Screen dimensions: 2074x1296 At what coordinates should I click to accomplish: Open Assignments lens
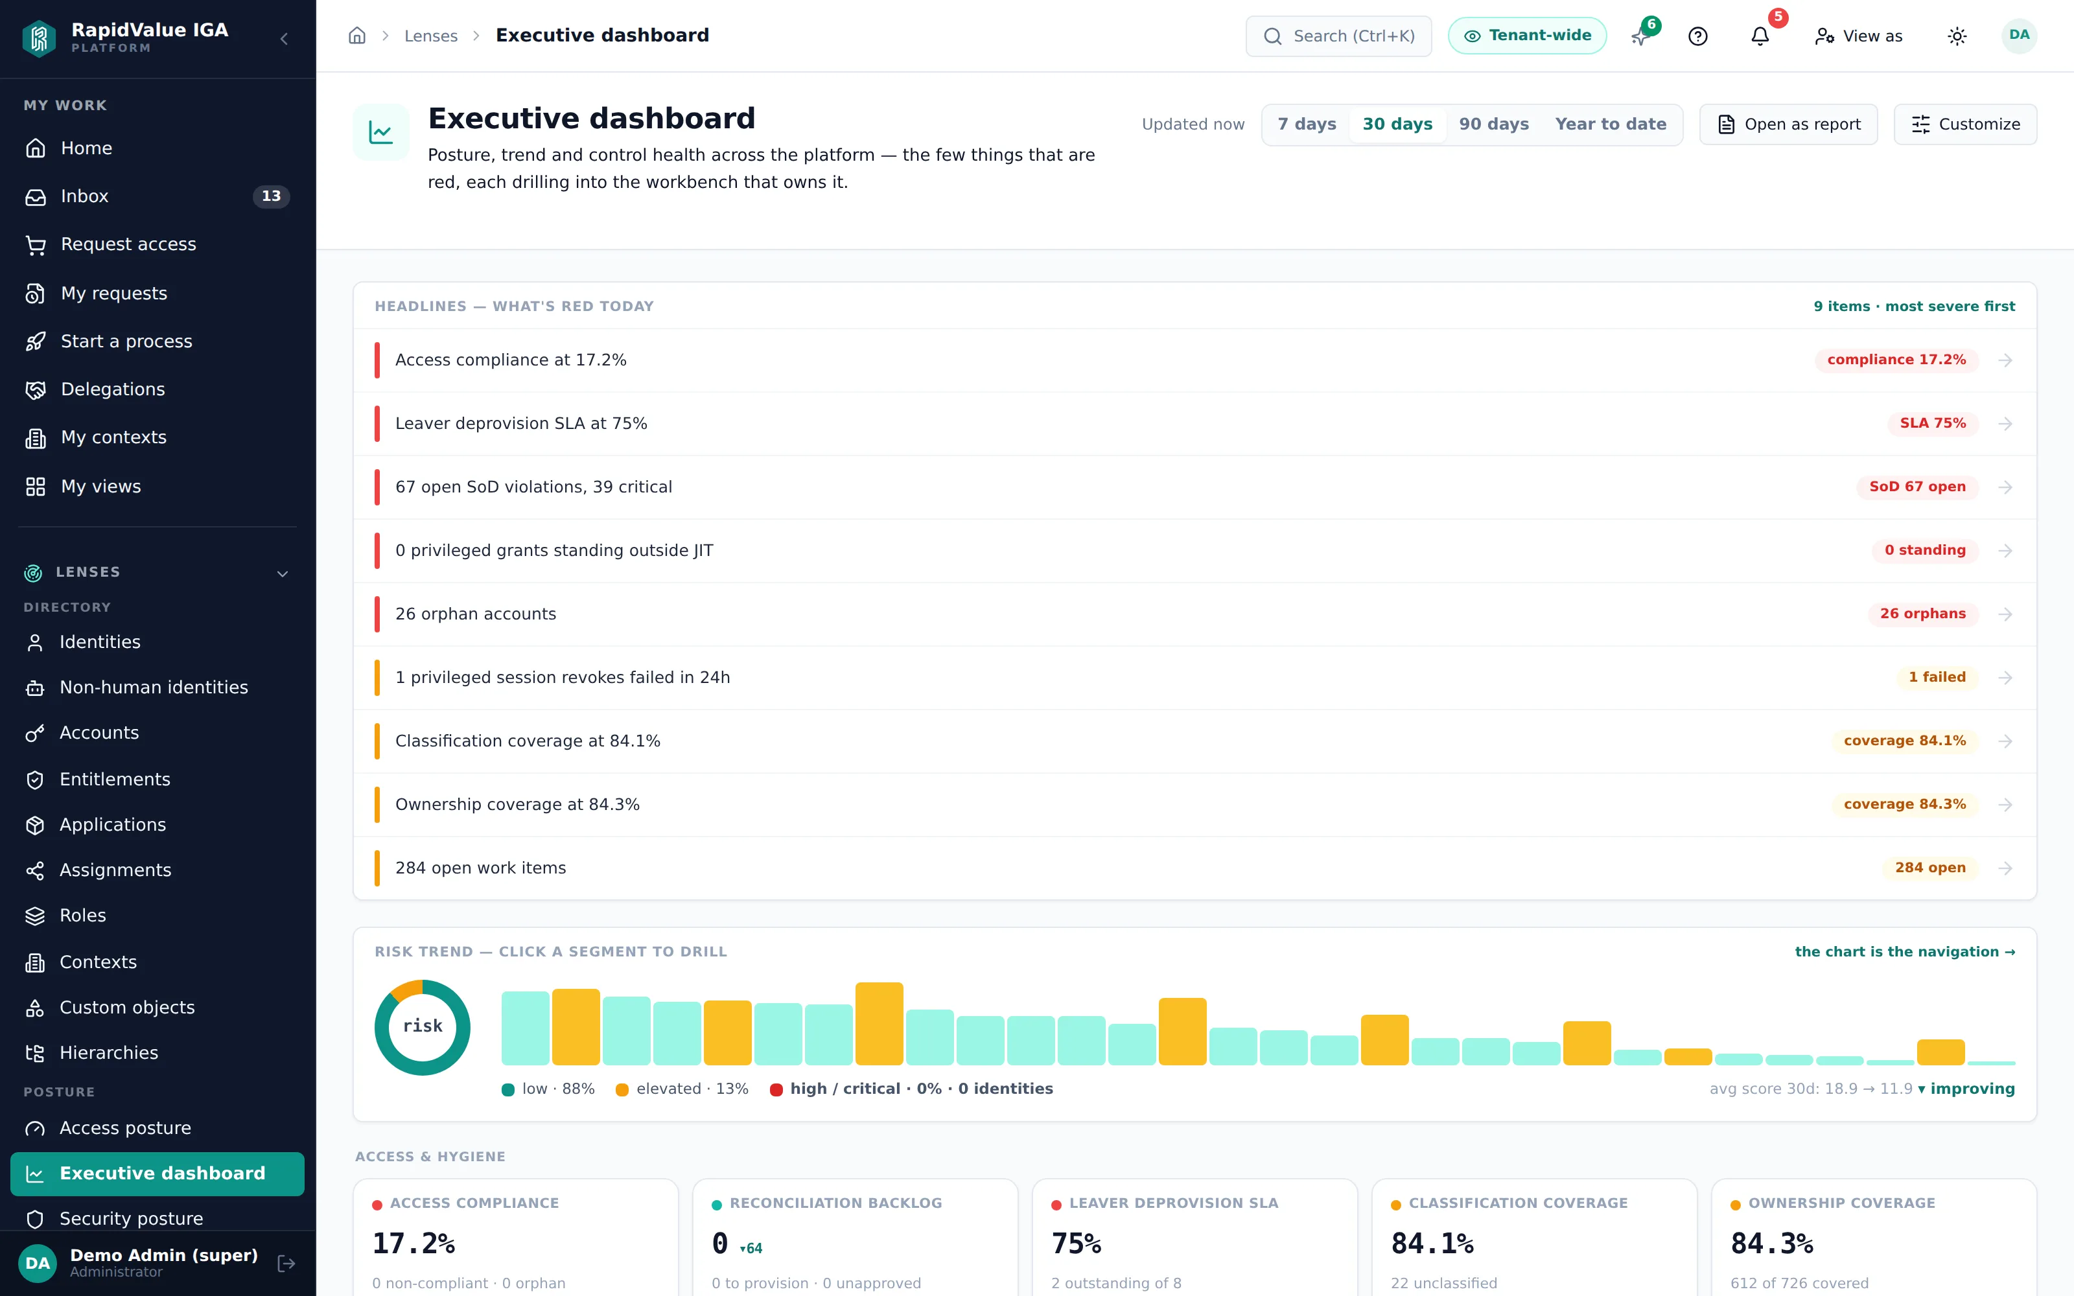(157, 870)
